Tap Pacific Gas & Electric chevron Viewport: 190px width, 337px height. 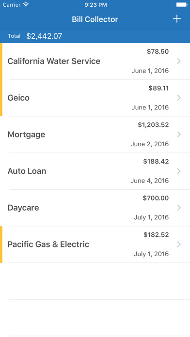(179, 245)
